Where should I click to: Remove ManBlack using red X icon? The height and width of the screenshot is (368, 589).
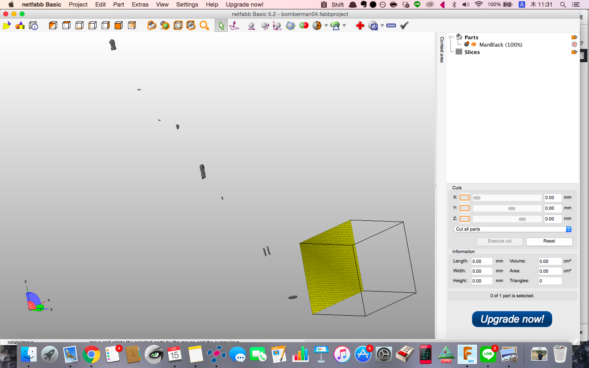574,45
